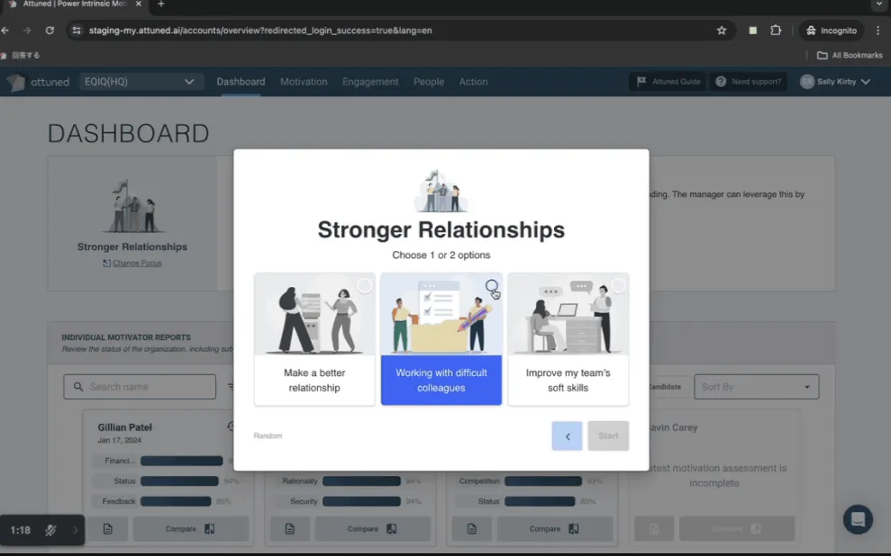The width and height of the screenshot is (891, 556).
Task: Expand the EQIQ(HQ) organization dropdown
Action: [x=141, y=82]
